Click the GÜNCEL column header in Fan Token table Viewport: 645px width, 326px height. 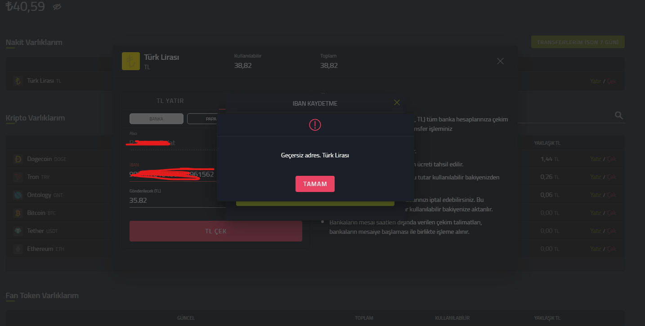point(186,318)
